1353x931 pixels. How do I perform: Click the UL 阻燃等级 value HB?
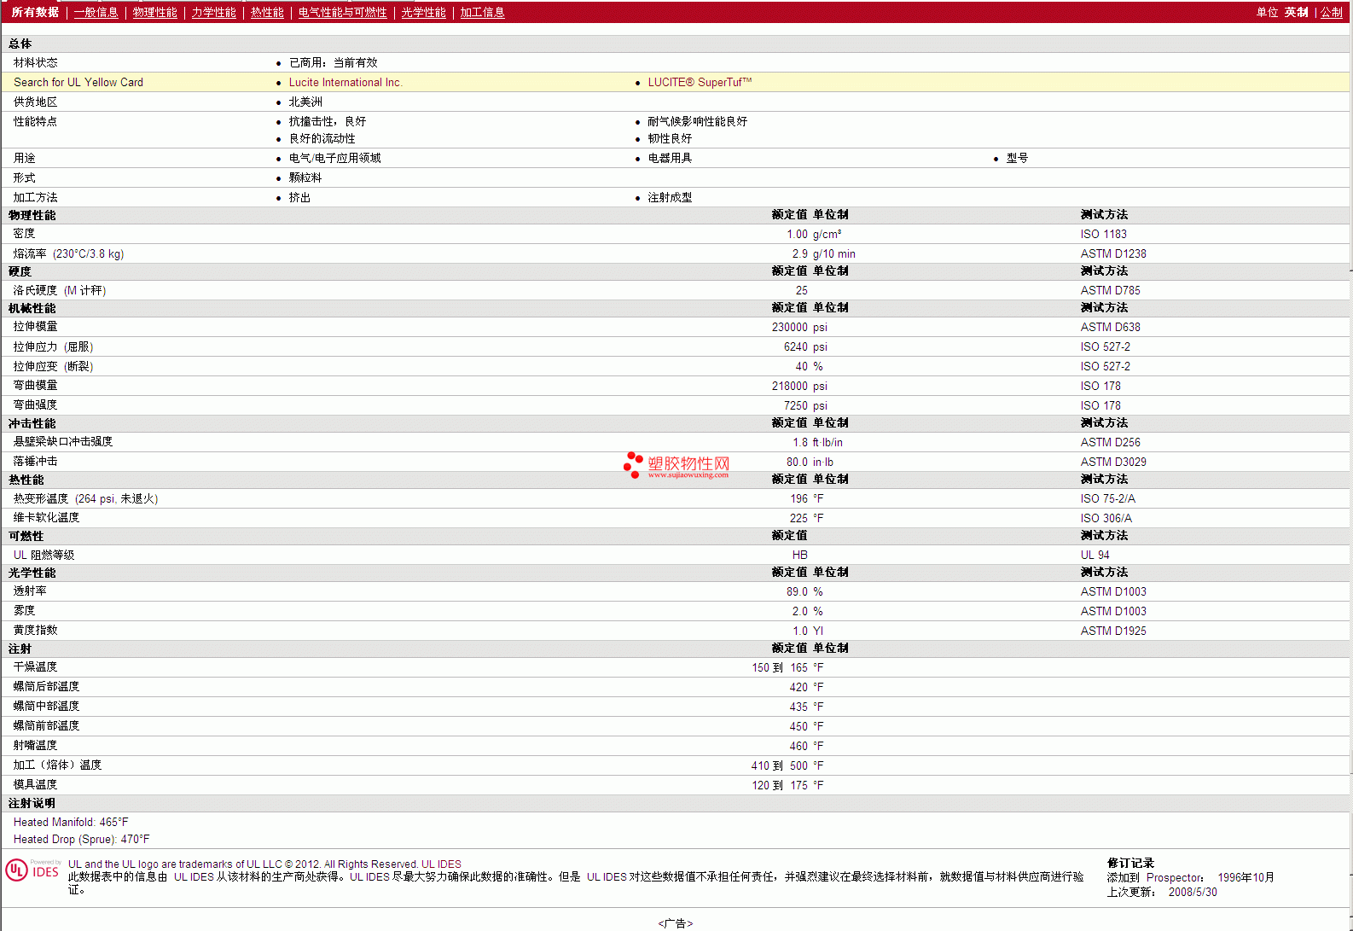pos(800,556)
